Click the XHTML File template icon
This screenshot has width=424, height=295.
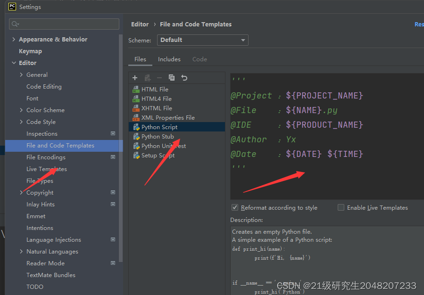click(136, 108)
